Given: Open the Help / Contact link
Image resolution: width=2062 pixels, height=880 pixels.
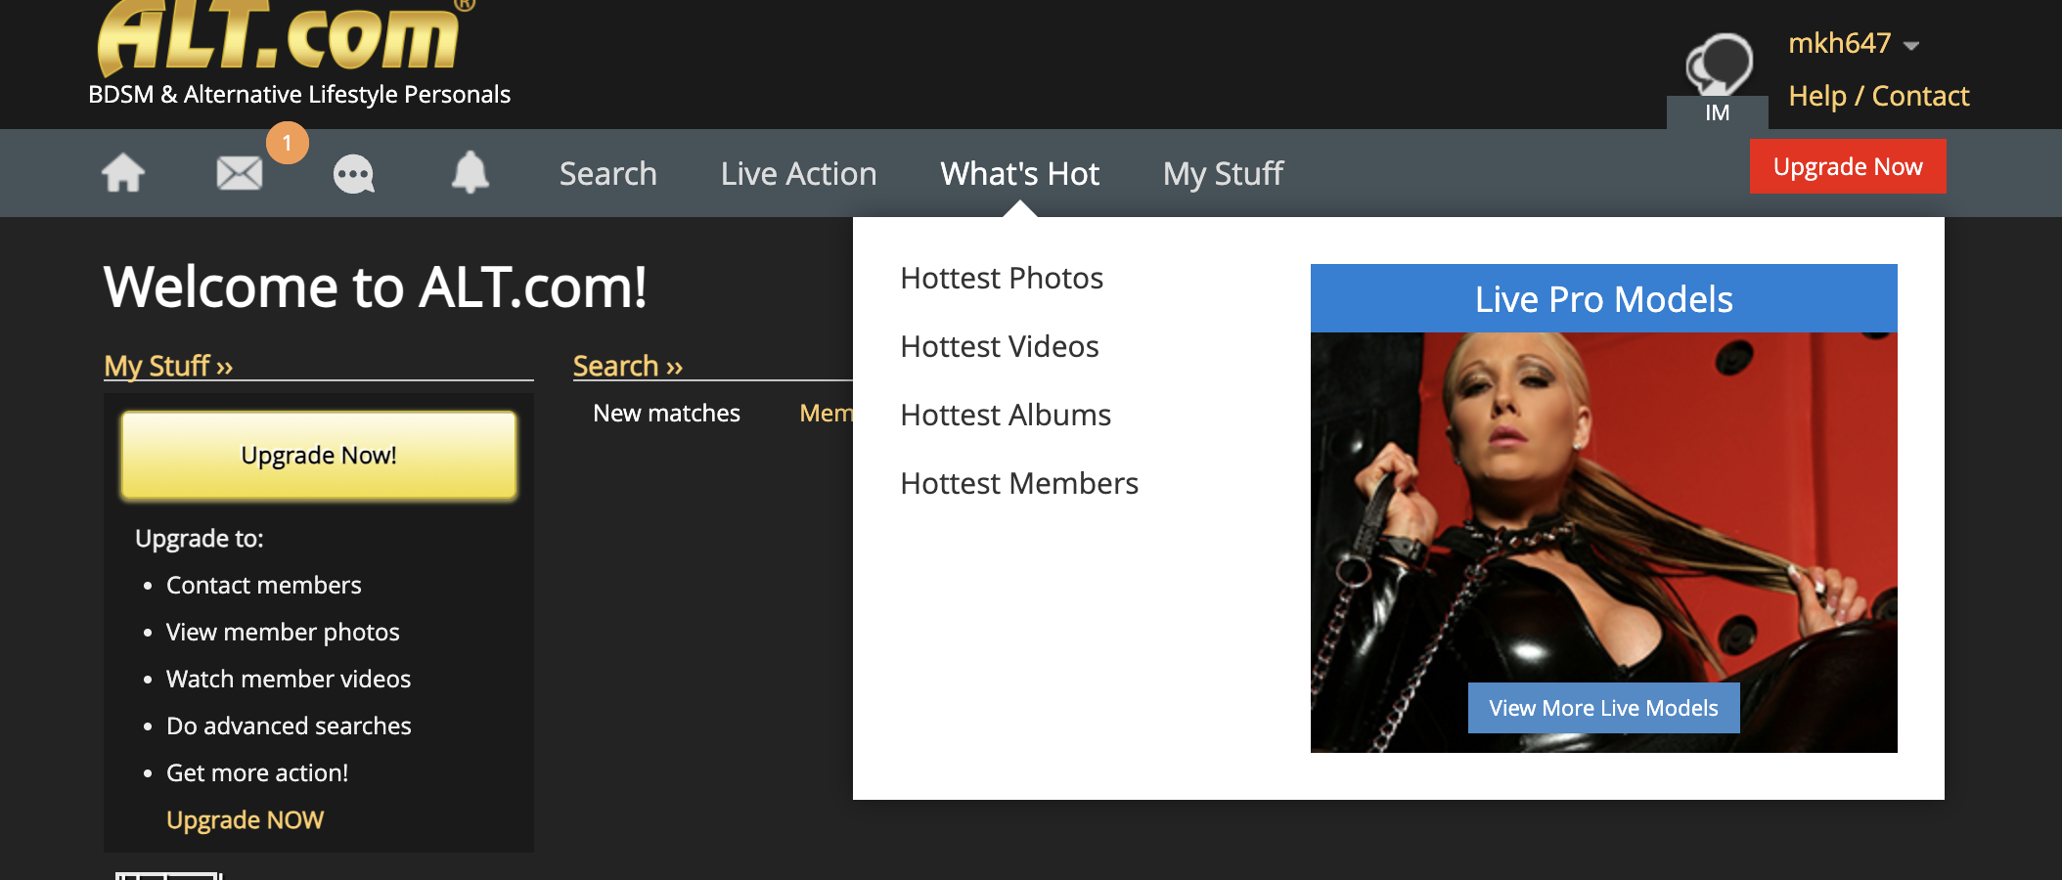Looking at the screenshot, I should pos(1879,96).
